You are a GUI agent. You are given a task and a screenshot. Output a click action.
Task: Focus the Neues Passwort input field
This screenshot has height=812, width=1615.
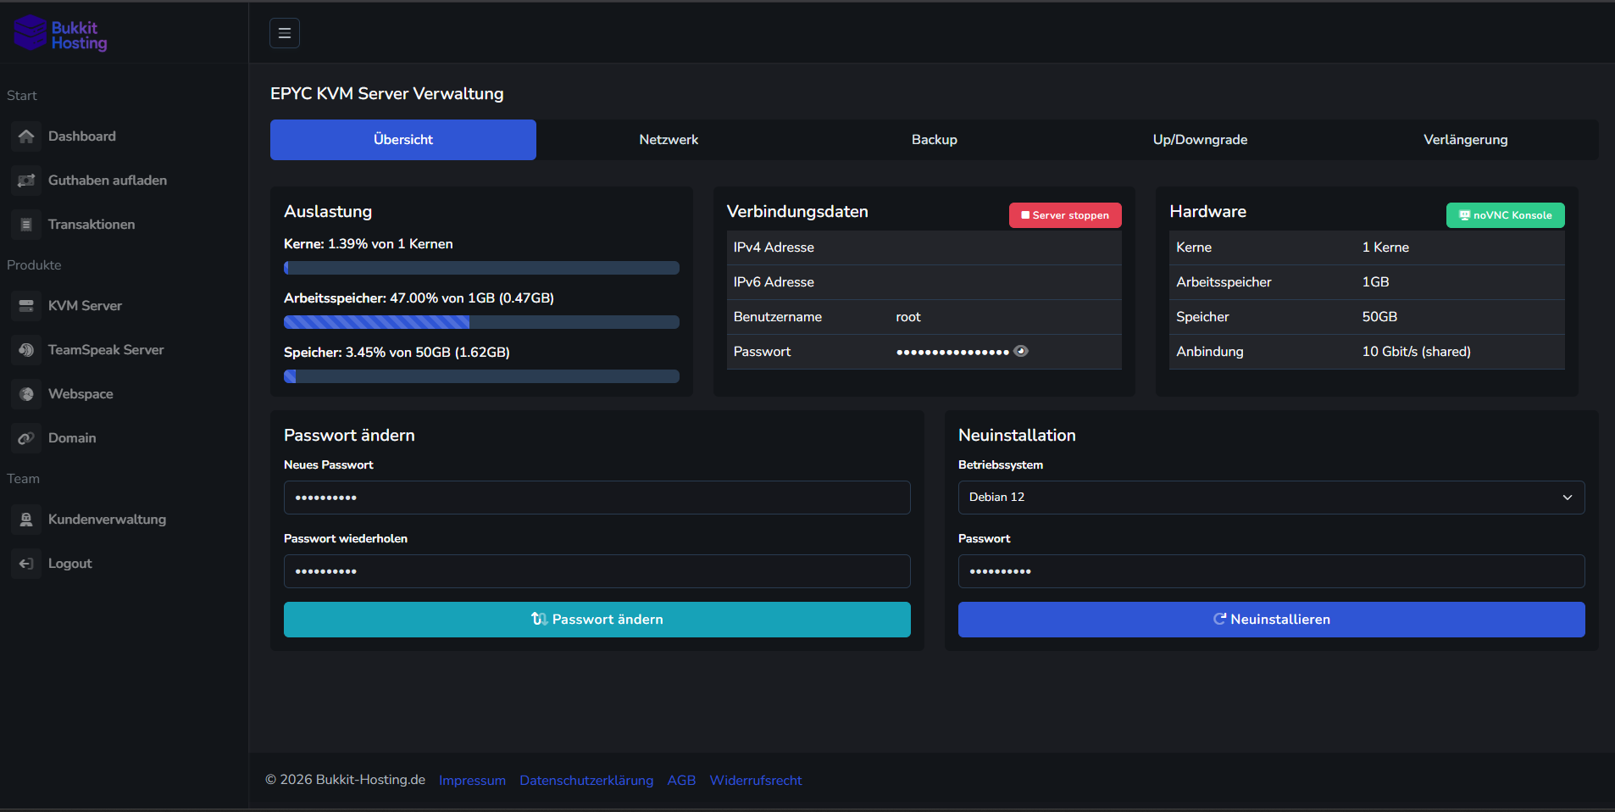point(597,498)
